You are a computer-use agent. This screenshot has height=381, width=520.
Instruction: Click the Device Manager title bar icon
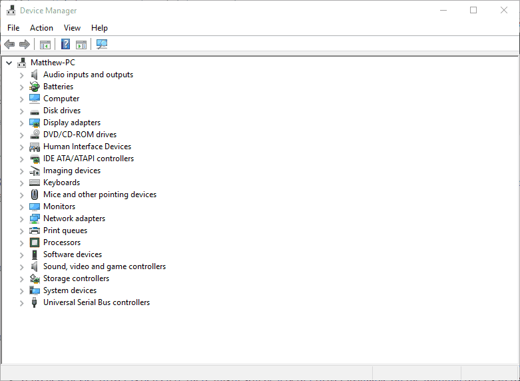click(x=11, y=10)
